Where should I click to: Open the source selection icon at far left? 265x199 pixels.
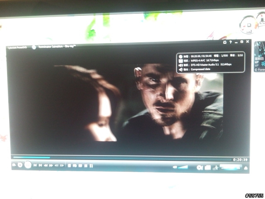click(x=14, y=165)
